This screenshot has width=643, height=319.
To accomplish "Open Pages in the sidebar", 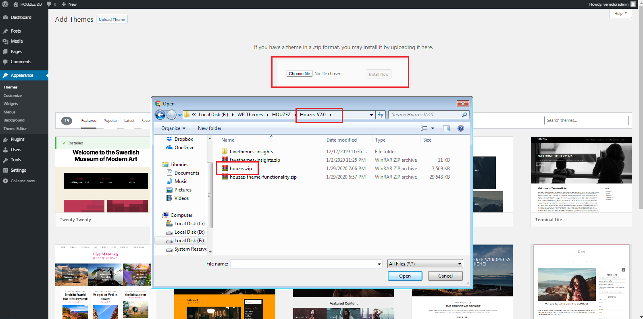I will click(16, 51).
